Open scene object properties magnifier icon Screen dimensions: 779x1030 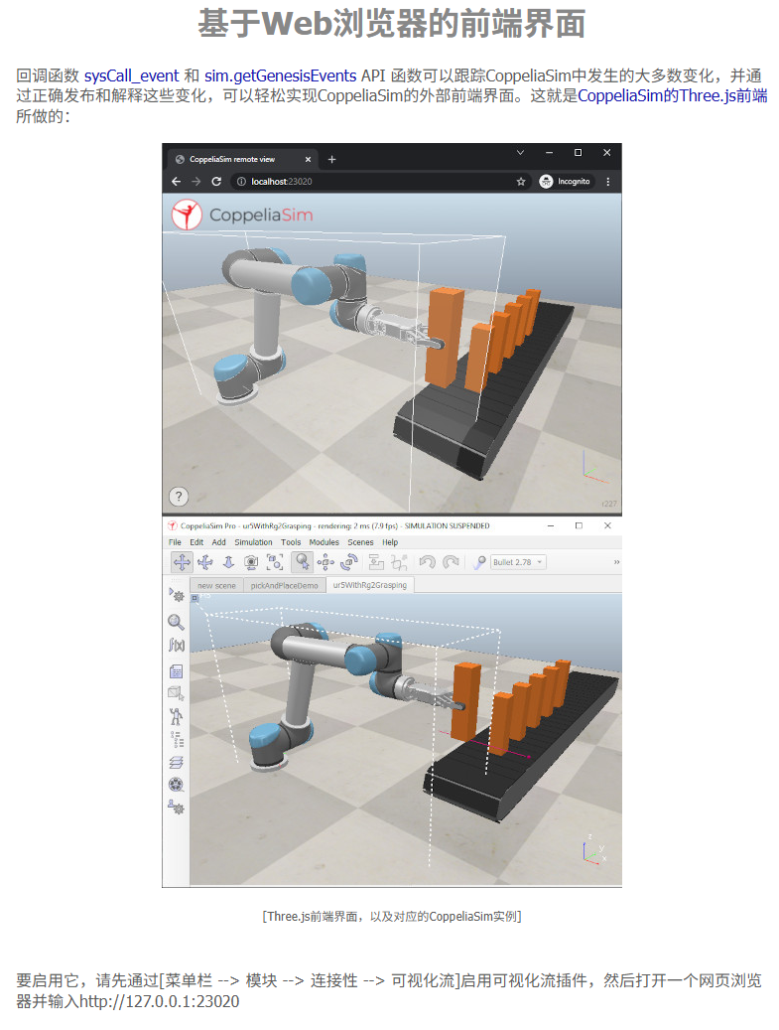[176, 622]
